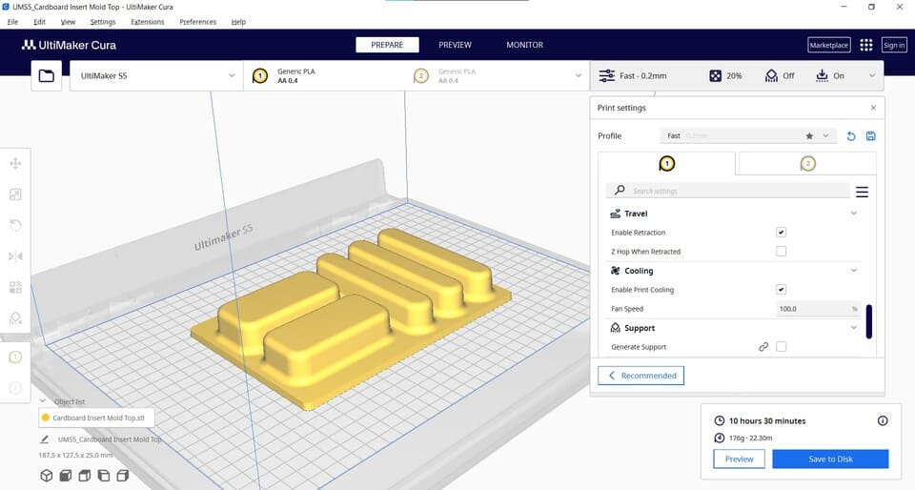Open the File menu
Image resolution: width=915 pixels, height=490 pixels.
[12, 22]
